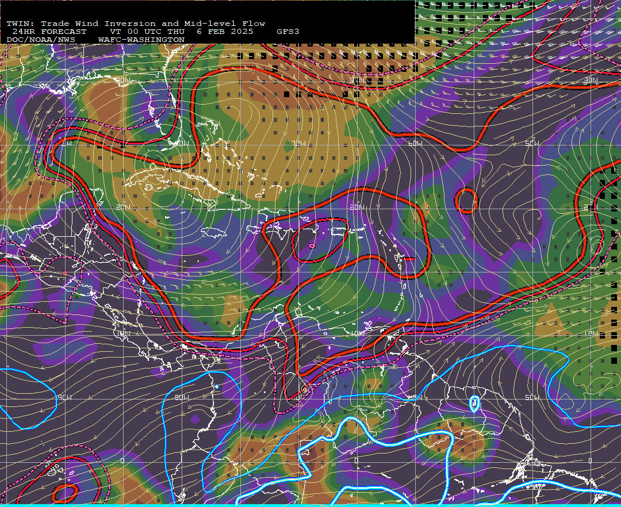Click the 'DOC/NOAA/NWS' source text
621x507 pixels.
point(40,40)
